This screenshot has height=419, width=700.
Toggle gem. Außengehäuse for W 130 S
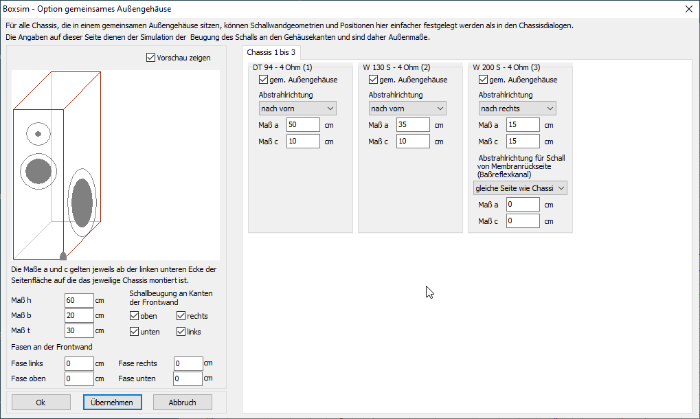tap(373, 80)
